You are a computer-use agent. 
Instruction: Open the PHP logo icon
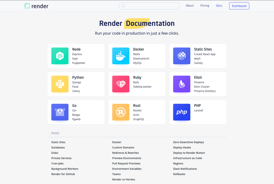pyautogui.click(x=182, y=112)
